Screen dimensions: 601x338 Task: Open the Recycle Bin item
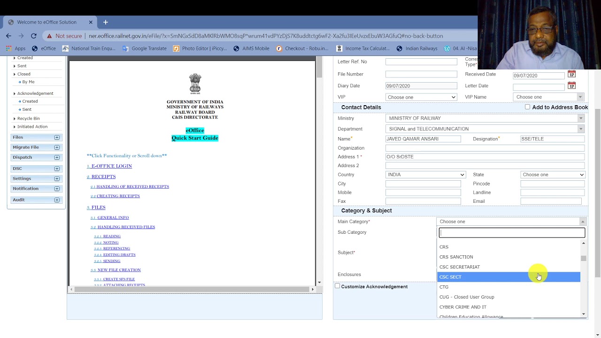coord(29,119)
